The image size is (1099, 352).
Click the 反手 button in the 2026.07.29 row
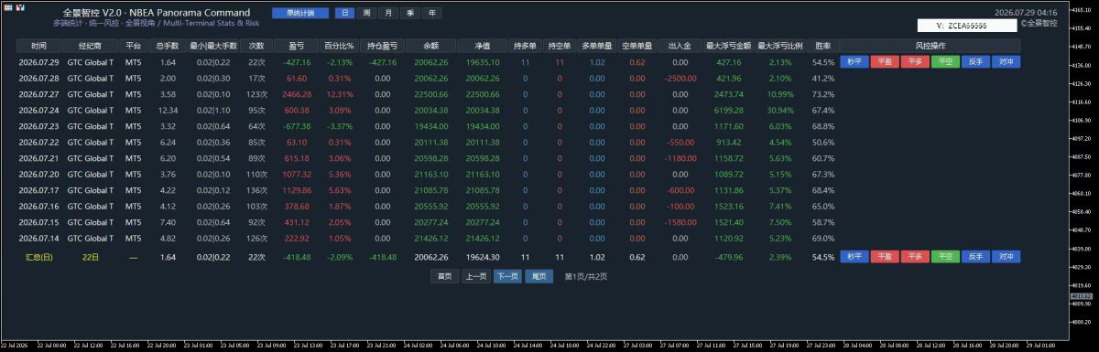tap(974, 62)
